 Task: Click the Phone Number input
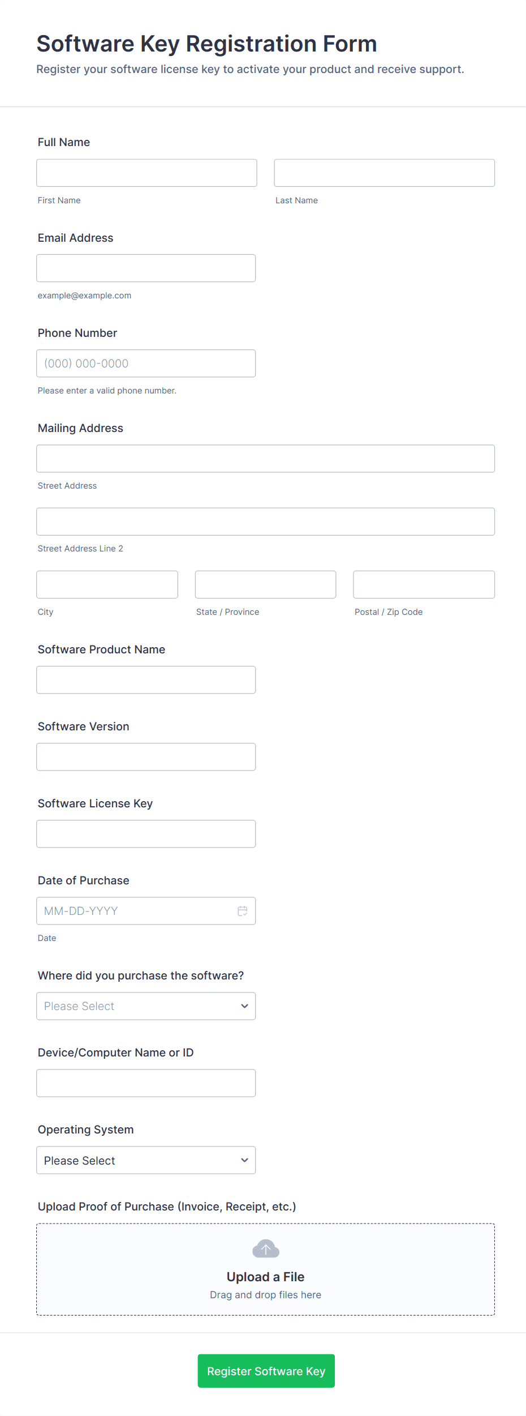[146, 363]
